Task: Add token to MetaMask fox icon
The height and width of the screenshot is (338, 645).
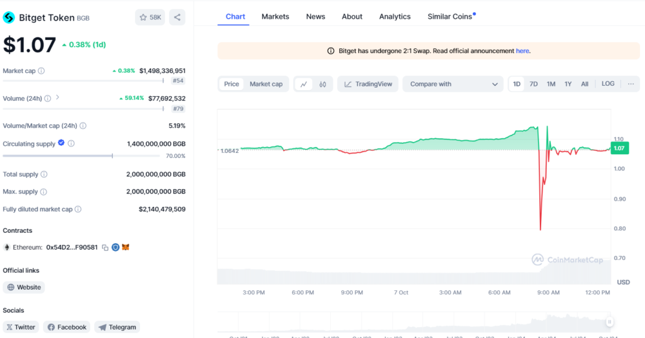Action: [126, 247]
